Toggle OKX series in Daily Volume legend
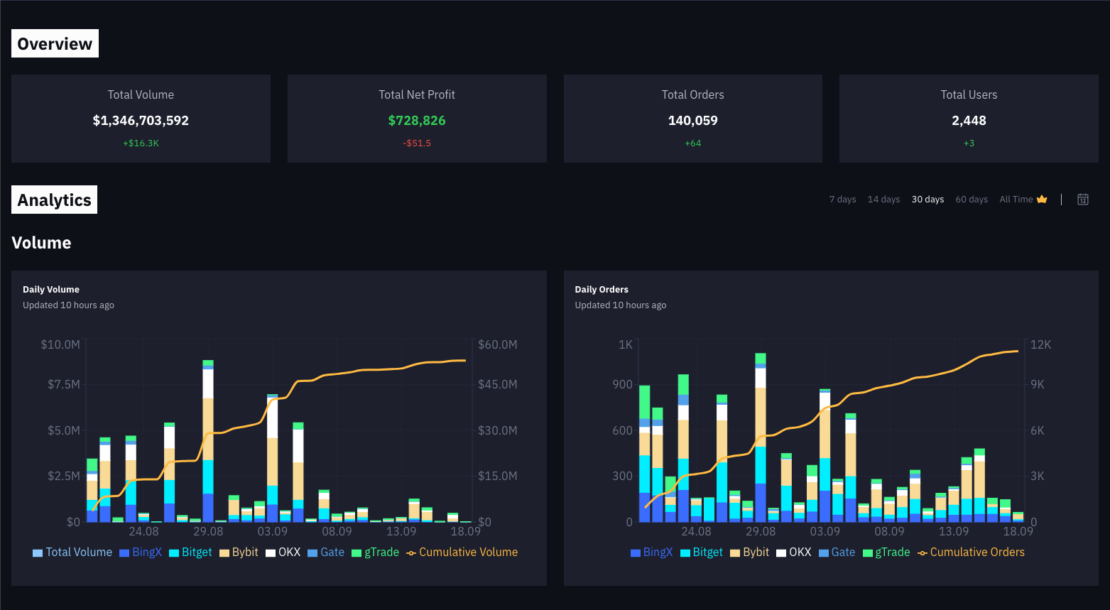The height and width of the screenshot is (610, 1110). point(283,552)
